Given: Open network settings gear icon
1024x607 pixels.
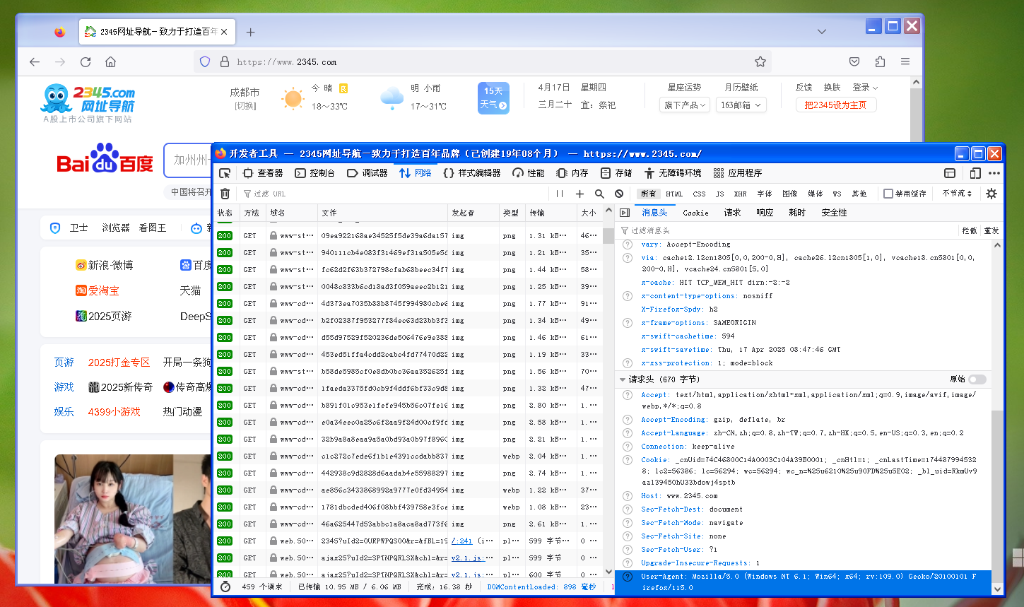Looking at the screenshot, I should tap(991, 194).
